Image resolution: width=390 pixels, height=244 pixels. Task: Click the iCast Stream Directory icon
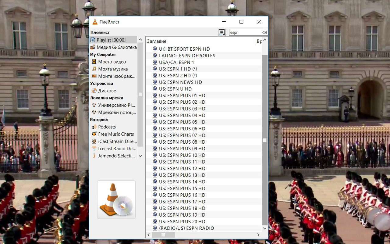coord(94,142)
